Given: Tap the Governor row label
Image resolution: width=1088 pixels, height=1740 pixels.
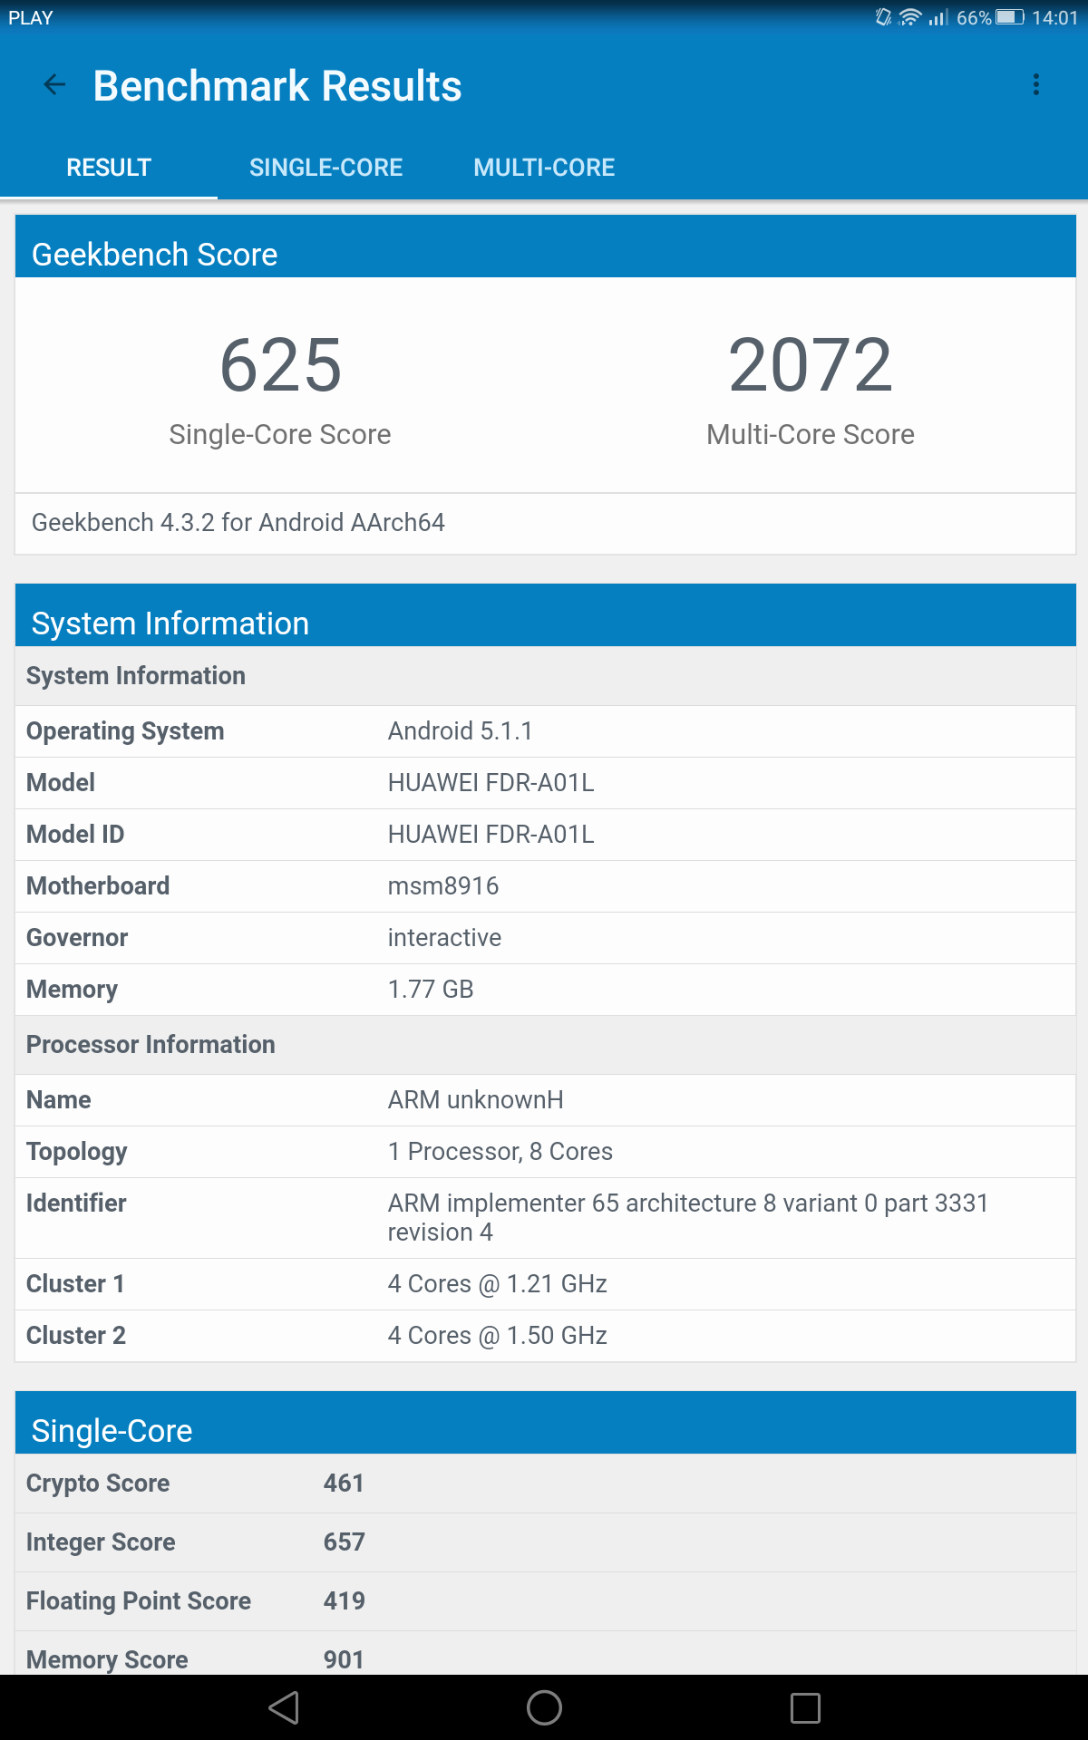Looking at the screenshot, I should click(x=77, y=938).
